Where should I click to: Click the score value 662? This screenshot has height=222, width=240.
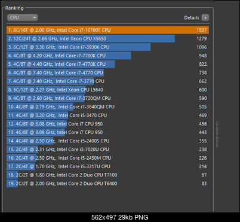click(x=203, y=81)
